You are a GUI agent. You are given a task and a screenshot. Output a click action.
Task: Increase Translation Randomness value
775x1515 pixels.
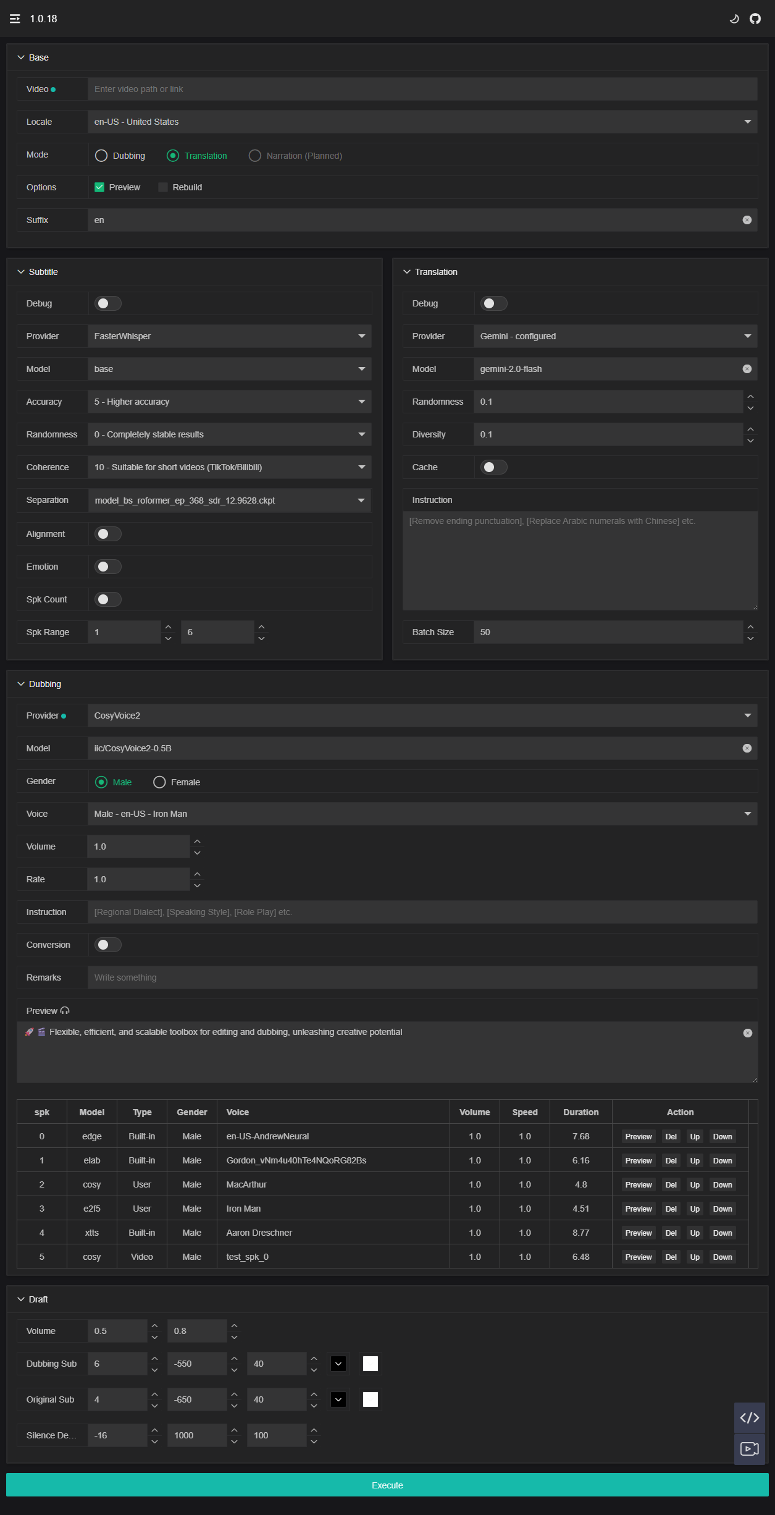tap(750, 396)
